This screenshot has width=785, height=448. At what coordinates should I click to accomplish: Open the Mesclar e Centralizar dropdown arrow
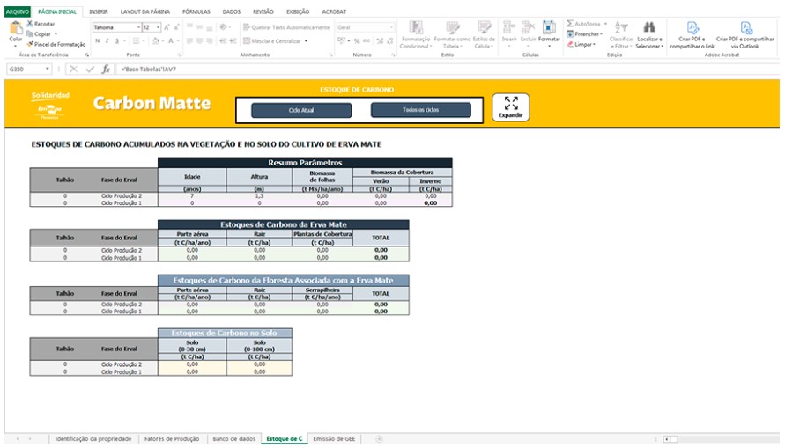pyautogui.click(x=306, y=41)
